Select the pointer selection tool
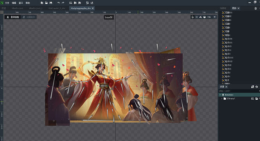Viewport: 260px width, 141px height. click(x=193, y=17)
